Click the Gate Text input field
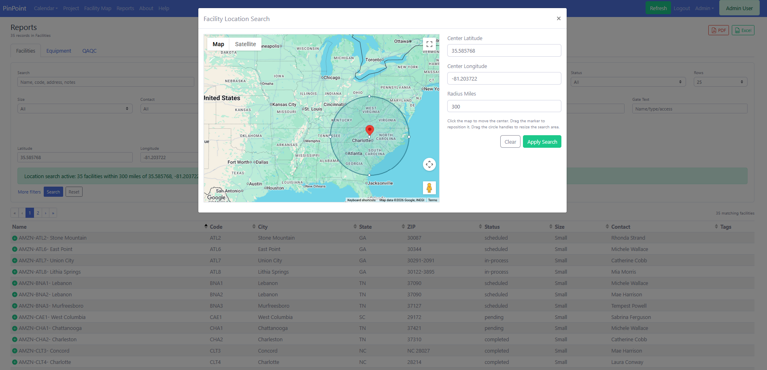The image size is (767, 370). [690, 109]
